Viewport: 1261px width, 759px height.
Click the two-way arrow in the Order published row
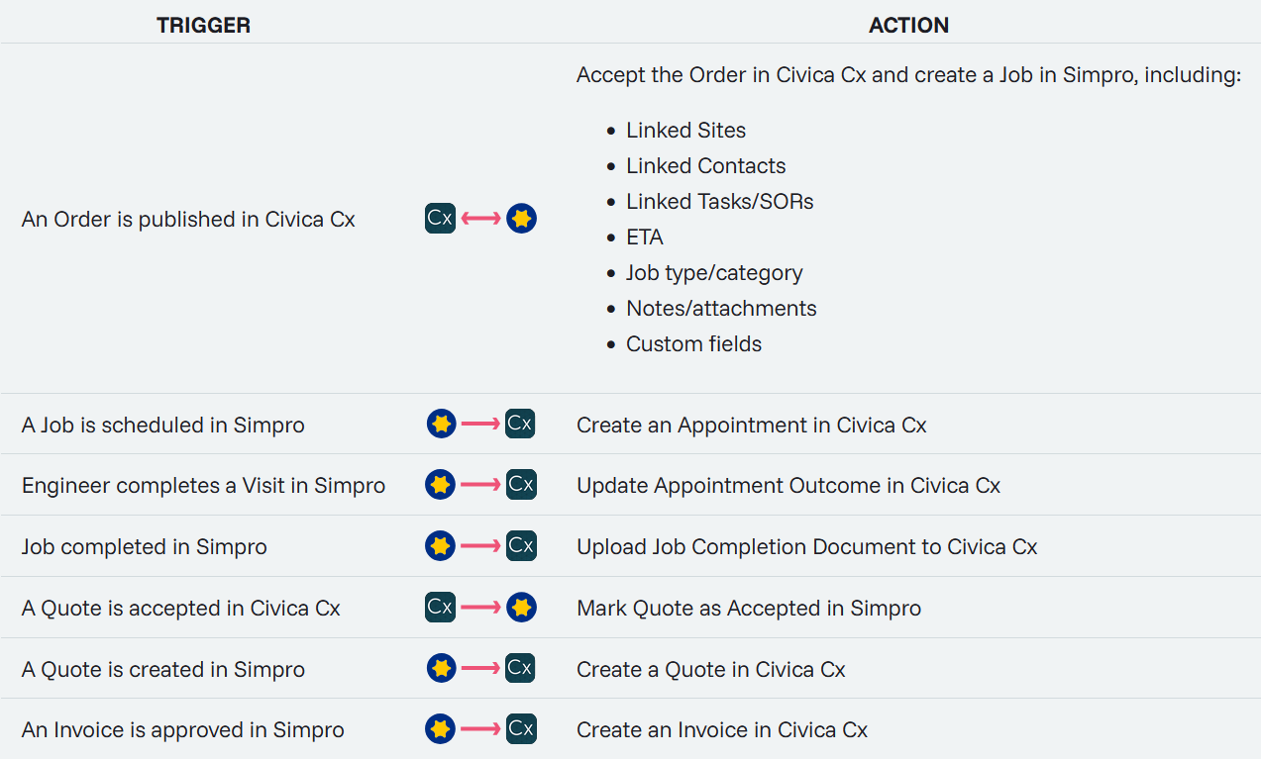pyautogui.click(x=480, y=218)
